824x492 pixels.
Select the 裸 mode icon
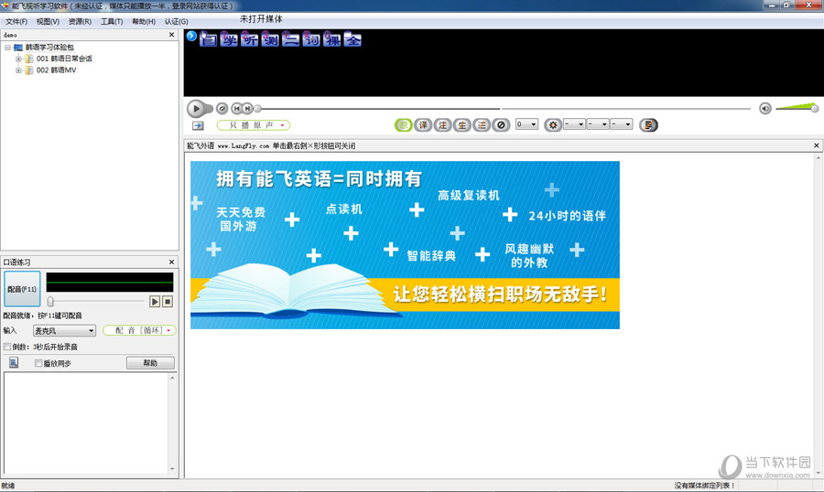click(x=332, y=39)
